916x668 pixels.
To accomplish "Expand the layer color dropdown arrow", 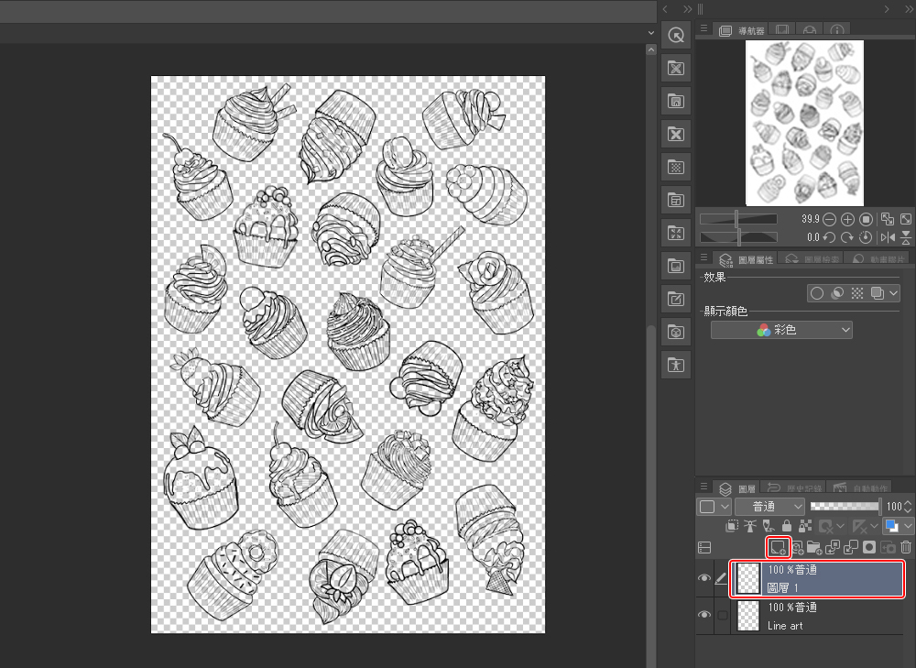I will [x=908, y=526].
